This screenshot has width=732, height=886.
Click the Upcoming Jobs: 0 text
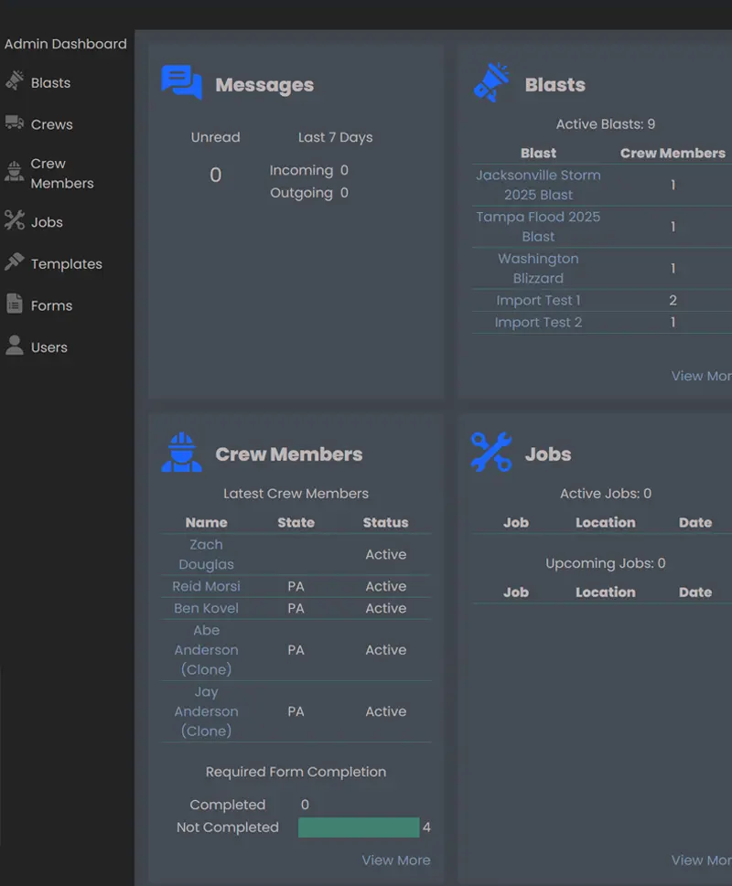tap(606, 563)
